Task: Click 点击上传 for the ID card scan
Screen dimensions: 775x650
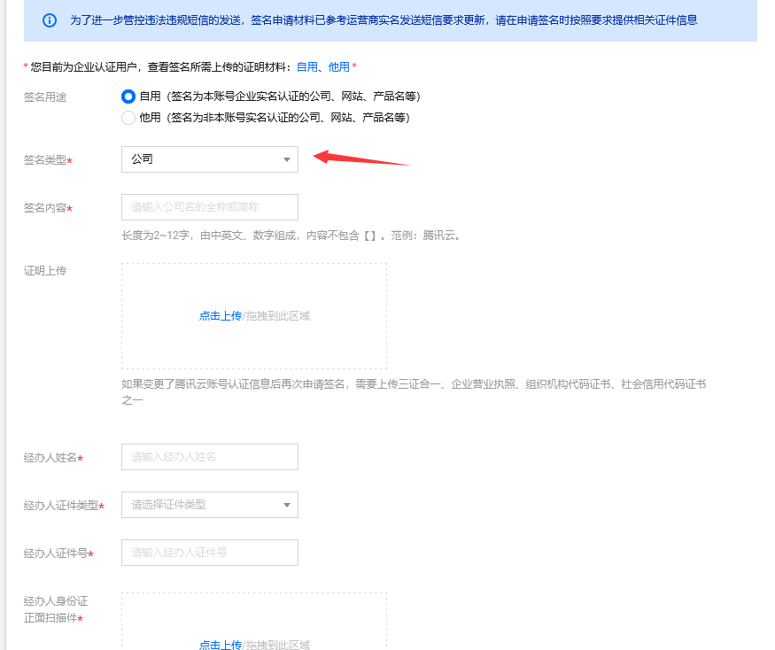Action: coord(220,644)
